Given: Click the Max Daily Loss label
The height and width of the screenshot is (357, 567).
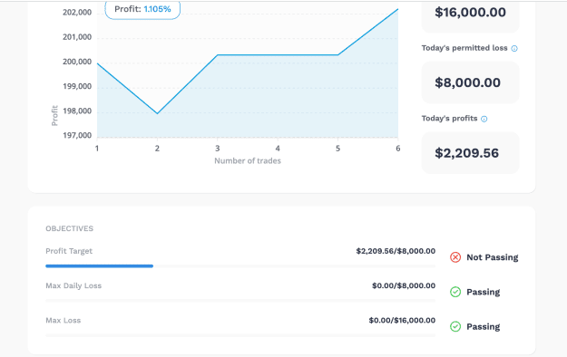Looking at the screenshot, I should click(73, 285).
